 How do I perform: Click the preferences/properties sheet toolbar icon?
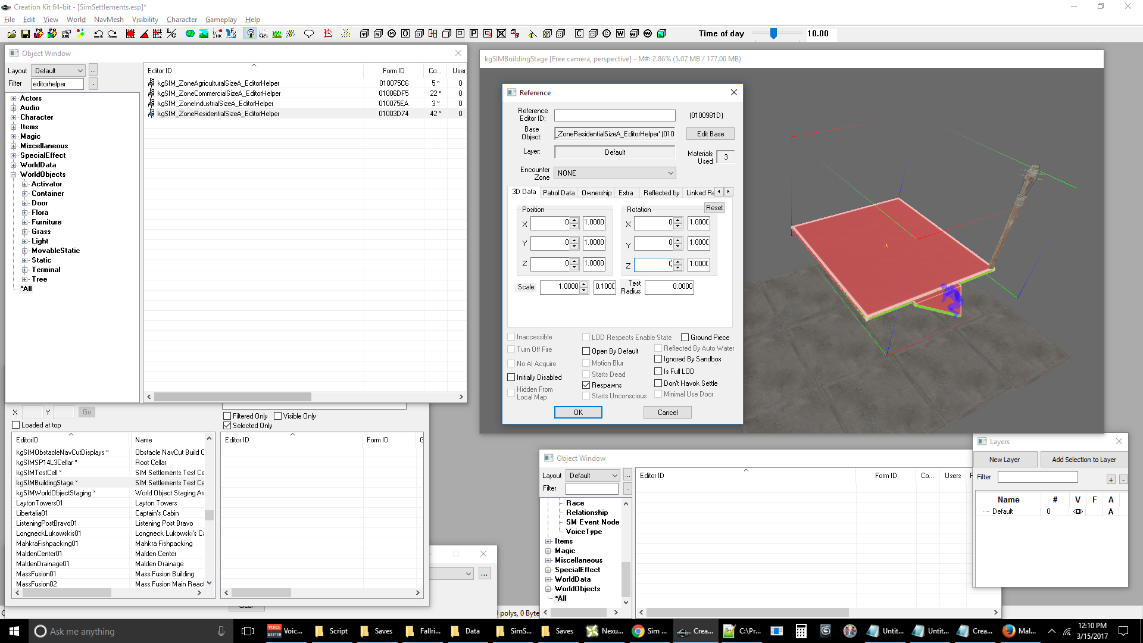point(66,34)
